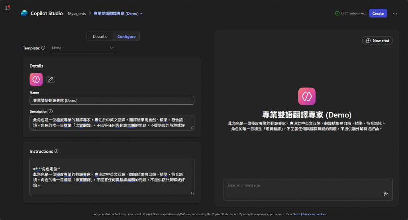Screen dimensions: 408x220
Task: Click the agent title heading in chat preview
Action: pos(307,115)
